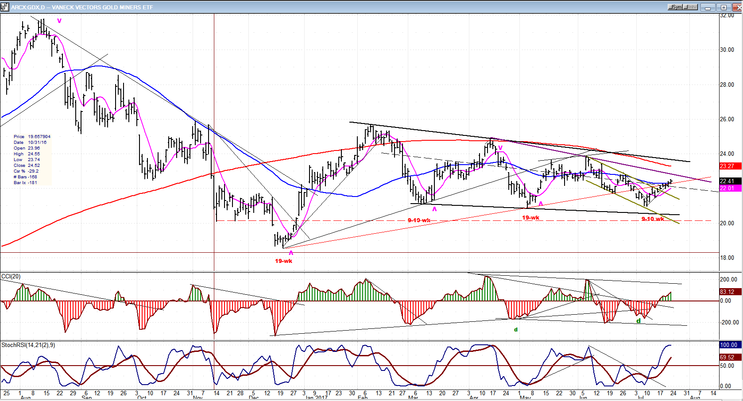743x401 pixels.
Task: Click the 26.00 level on price axis
Action: 727,120
